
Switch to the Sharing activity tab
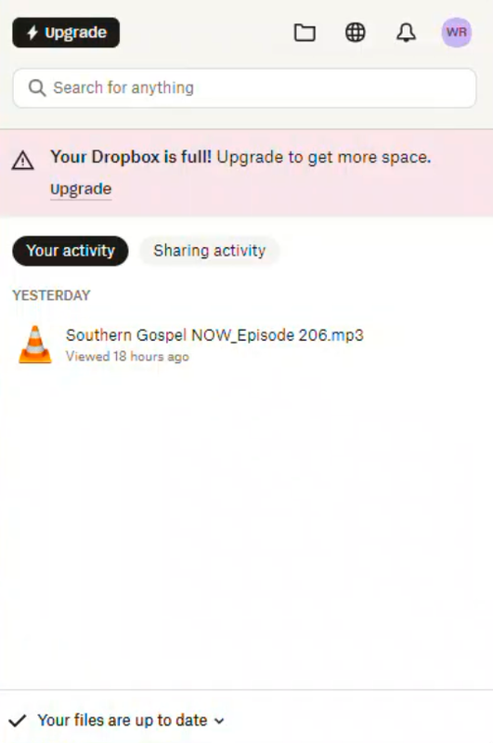tap(209, 251)
